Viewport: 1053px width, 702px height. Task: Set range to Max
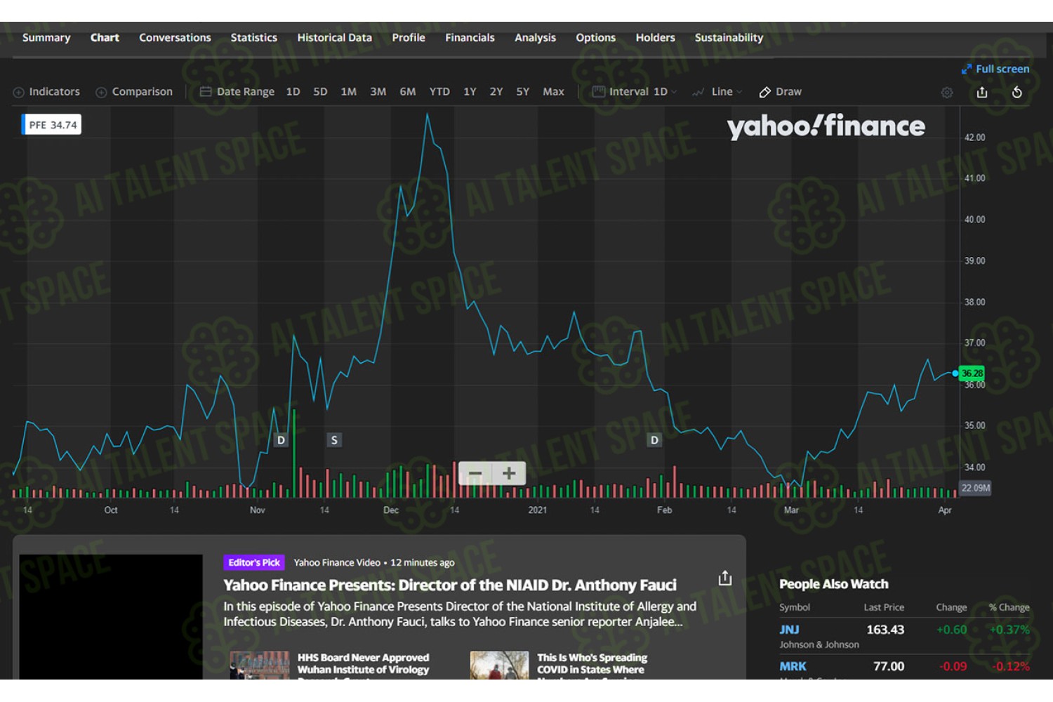point(553,92)
